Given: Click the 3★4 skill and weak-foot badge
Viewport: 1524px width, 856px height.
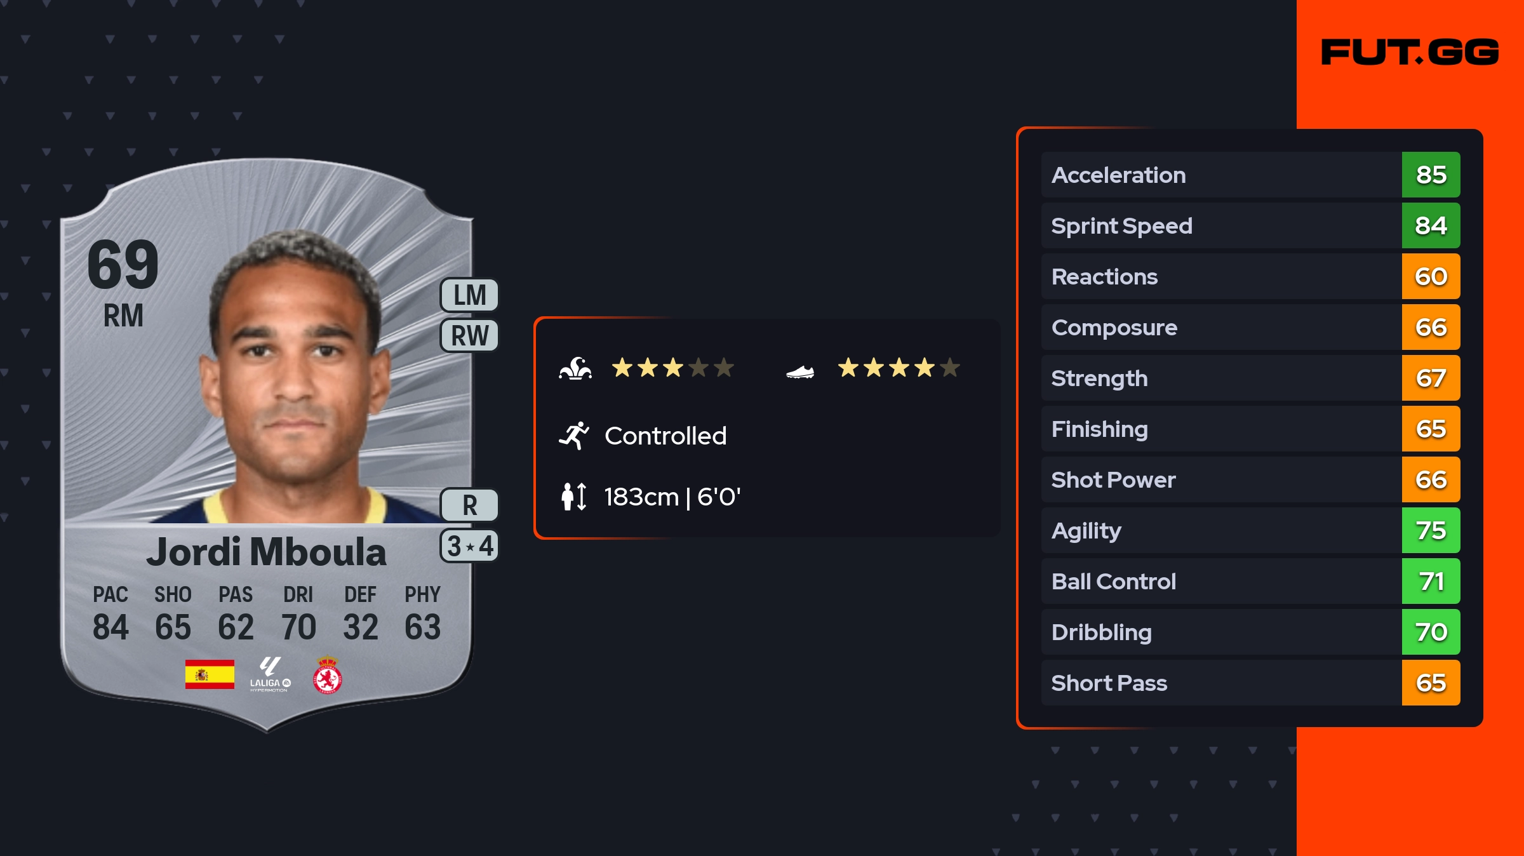Looking at the screenshot, I should 469,546.
